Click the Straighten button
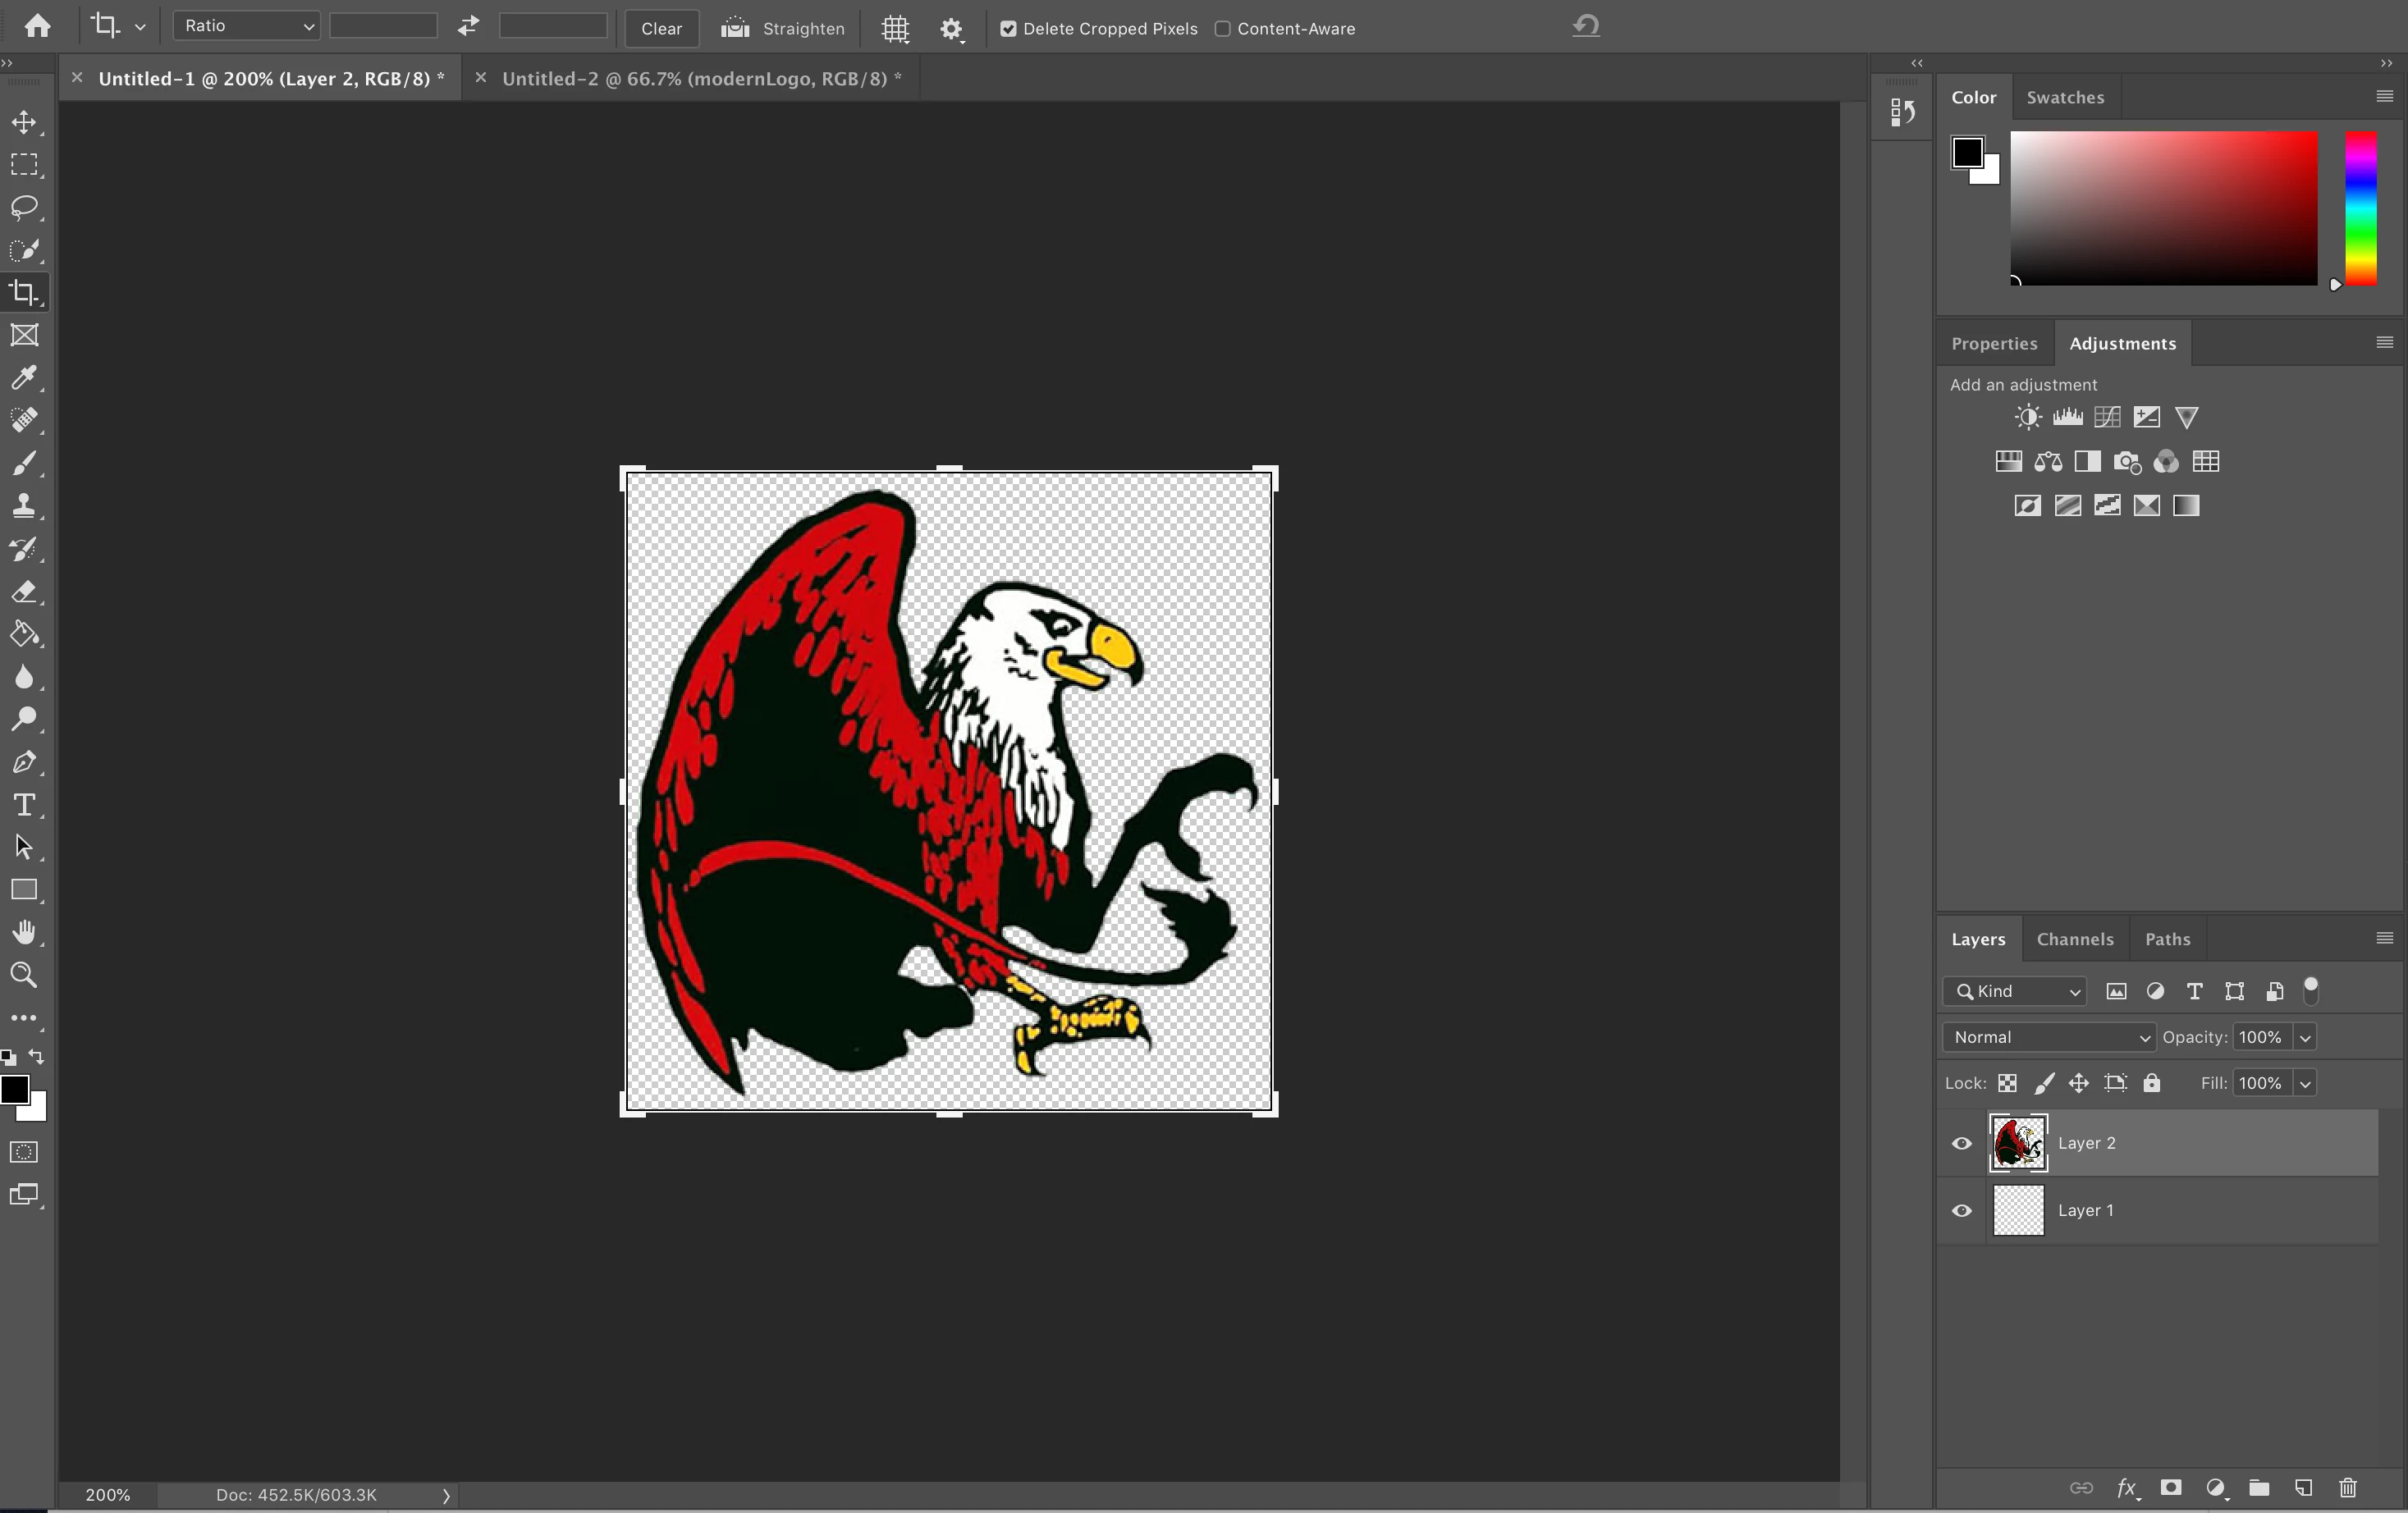The image size is (2408, 1513). point(783,29)
